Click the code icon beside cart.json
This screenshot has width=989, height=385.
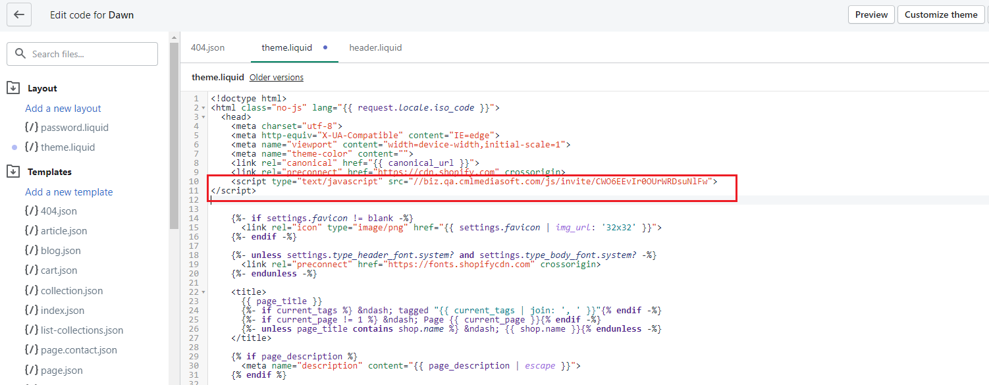tap(31, 270)
